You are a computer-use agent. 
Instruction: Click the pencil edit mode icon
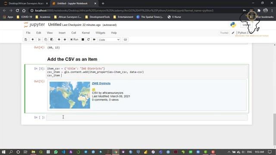coord(233,33)
